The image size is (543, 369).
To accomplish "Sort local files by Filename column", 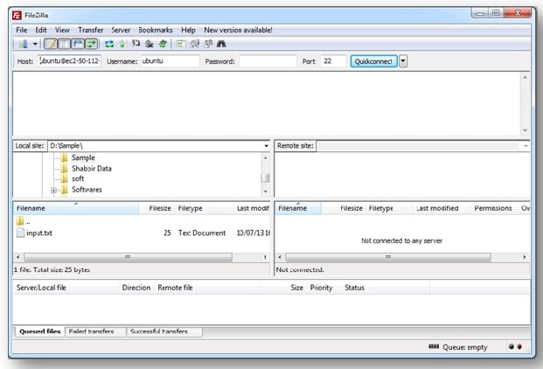I will (76, 208).
